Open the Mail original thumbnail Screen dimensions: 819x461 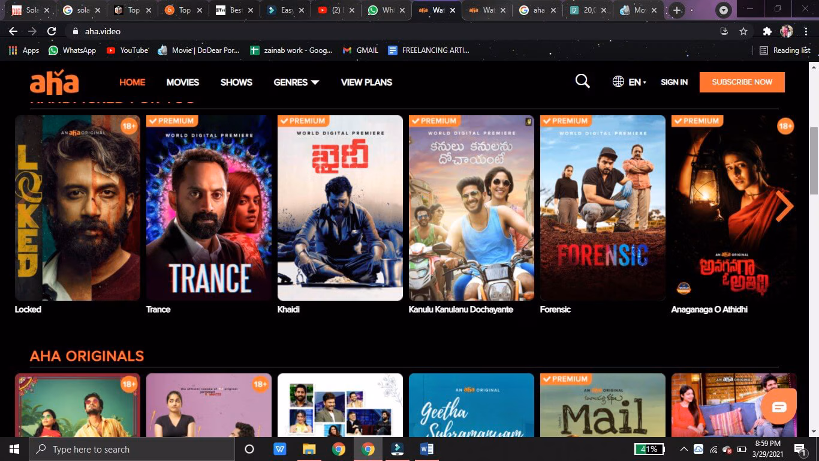pyautogui.click(x=603, y=405)
